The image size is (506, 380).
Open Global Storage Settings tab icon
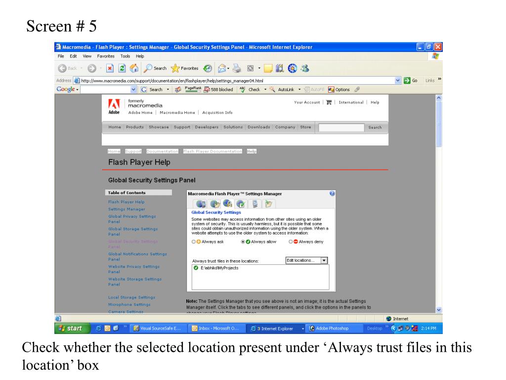tap(215, 204)
